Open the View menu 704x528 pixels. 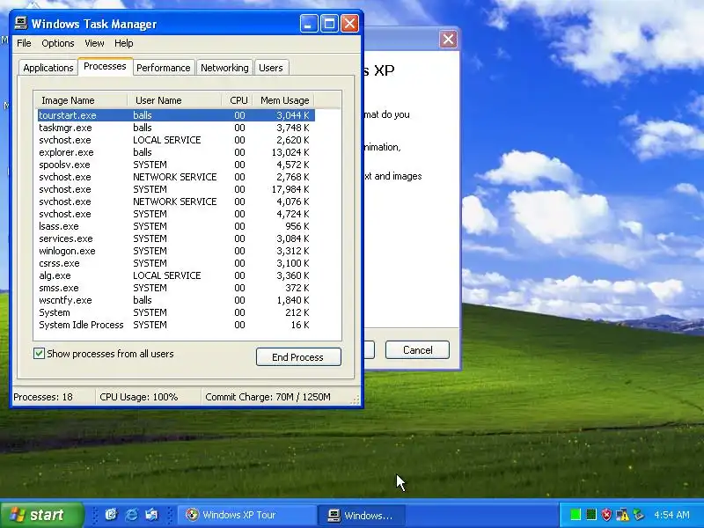[x=94, y=43]
